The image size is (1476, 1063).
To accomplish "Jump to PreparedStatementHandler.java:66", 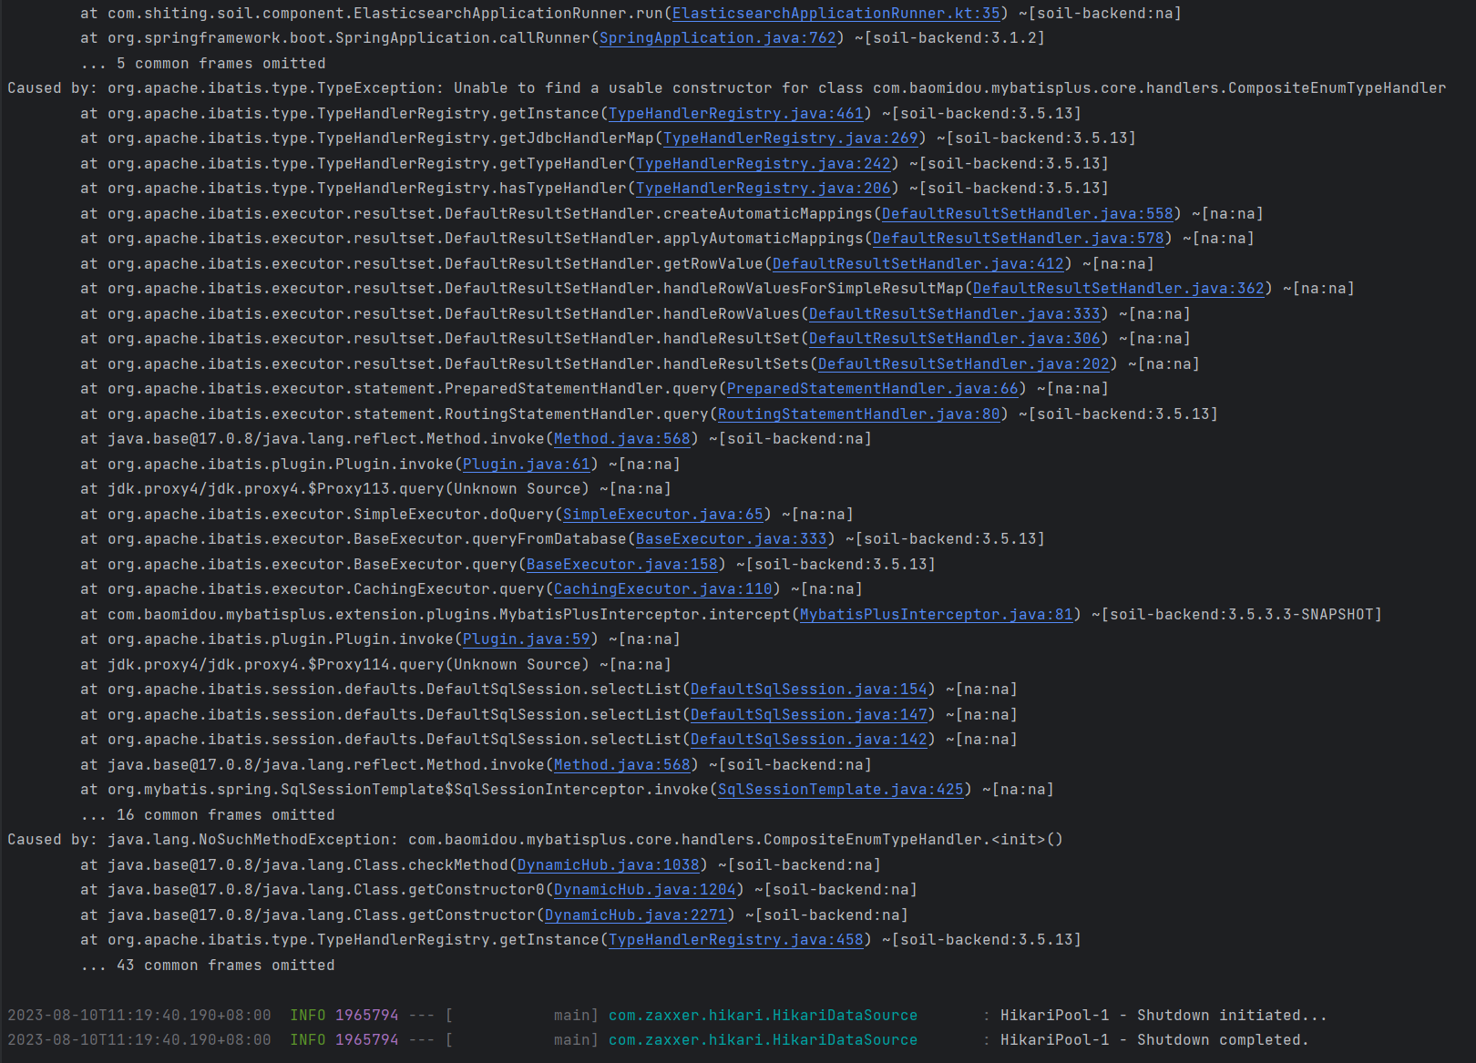I will point(872,389).
